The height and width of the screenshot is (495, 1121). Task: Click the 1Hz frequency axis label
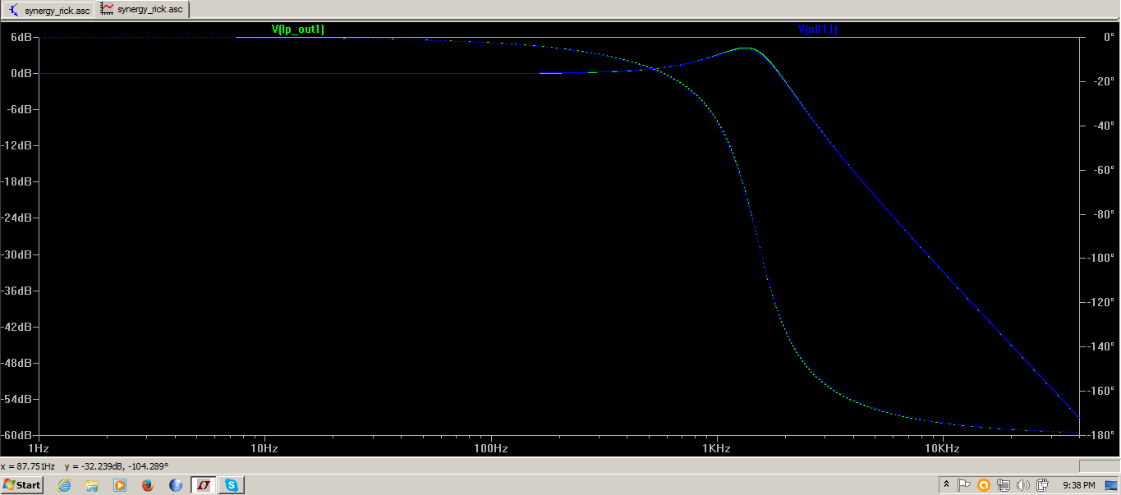pos(39,449)
